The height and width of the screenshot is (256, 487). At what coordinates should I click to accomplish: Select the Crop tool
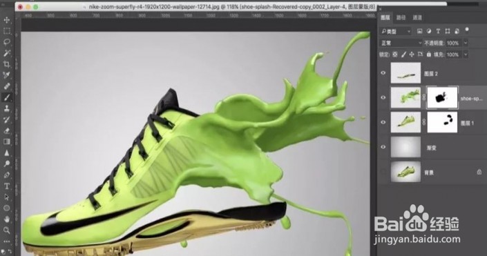[x=6, y=64]
